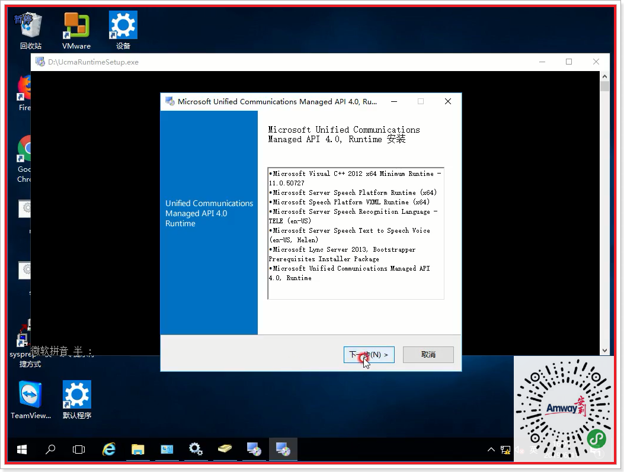Click the 取消 cancel button
Screen dimensions: 624x472
[x=428, y=354]
